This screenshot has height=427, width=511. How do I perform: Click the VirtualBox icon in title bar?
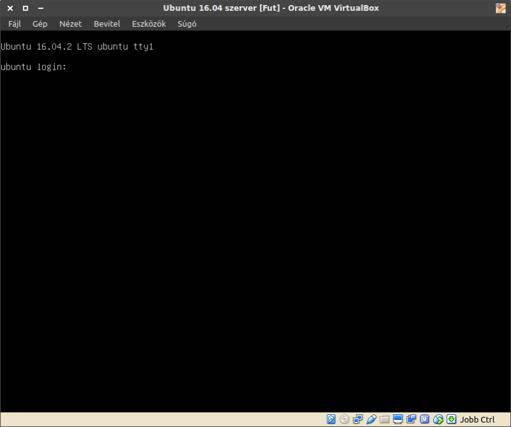[x=501, y=8]
